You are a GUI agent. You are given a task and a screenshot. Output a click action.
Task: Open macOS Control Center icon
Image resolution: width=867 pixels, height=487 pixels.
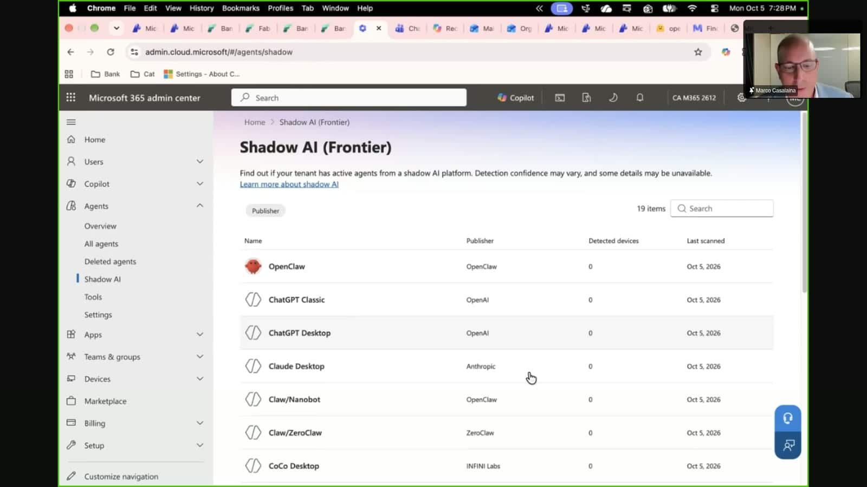[x=714, y=8]
